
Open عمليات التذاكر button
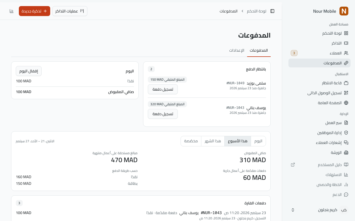70,11
